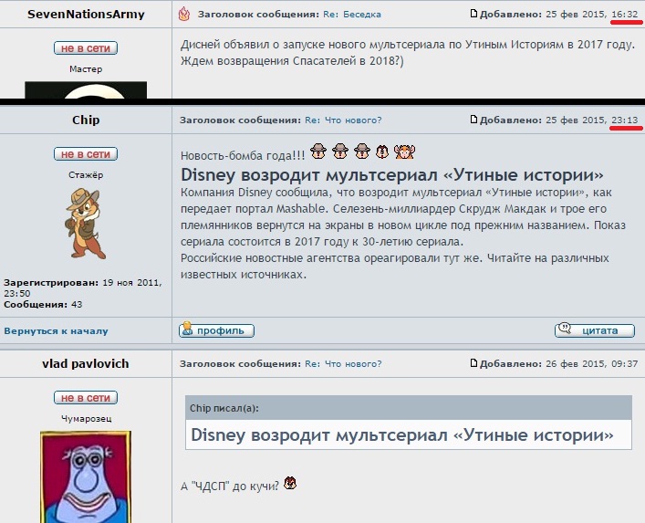Click the third hat-wearing smiley in Chip's post
The height and width of the screenshot is (523, 645).
[362, 151]
